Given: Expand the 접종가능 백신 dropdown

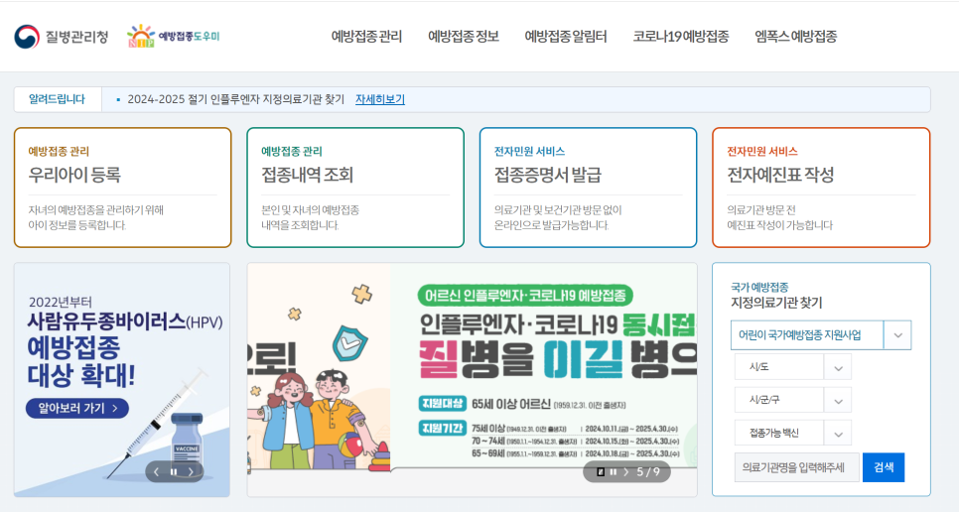Looking at the screenshot, I should pos(792,434).
